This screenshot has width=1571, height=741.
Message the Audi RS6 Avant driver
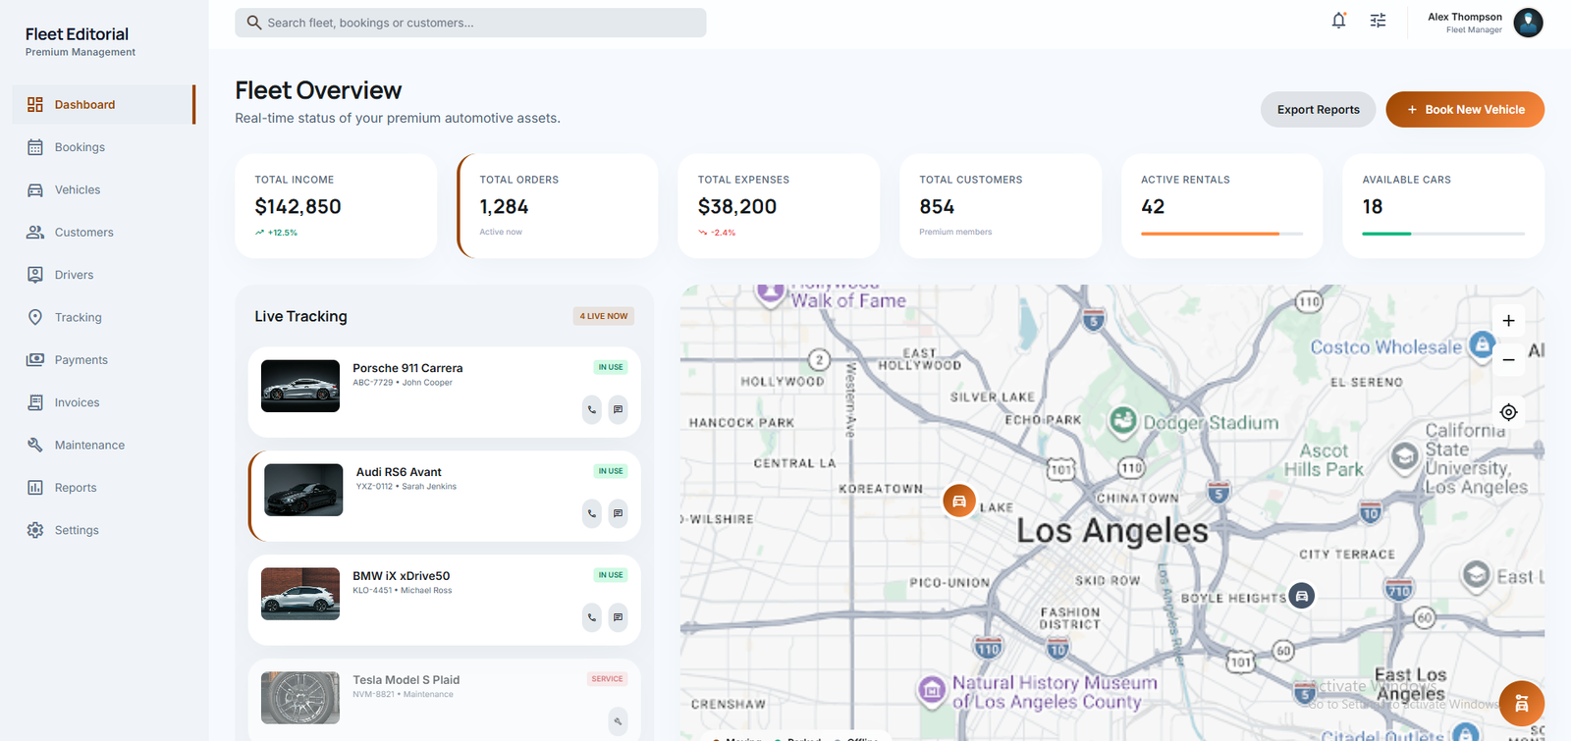point(618,513)
